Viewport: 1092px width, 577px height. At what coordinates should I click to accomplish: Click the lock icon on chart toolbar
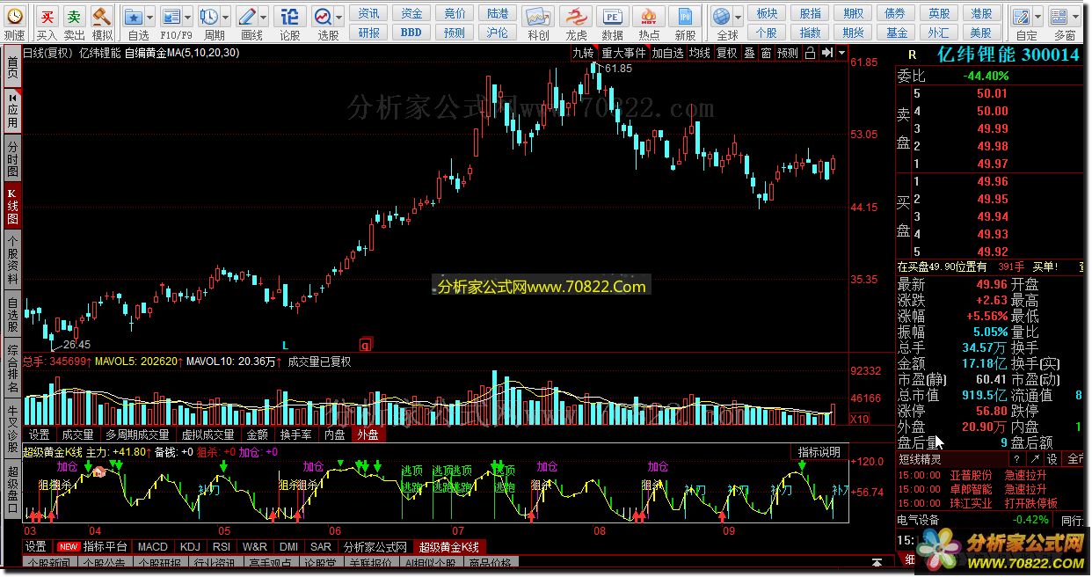point(810,53)
